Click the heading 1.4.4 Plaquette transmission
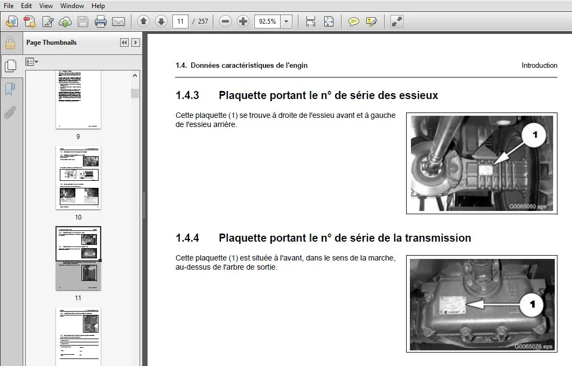 [323, 238]
